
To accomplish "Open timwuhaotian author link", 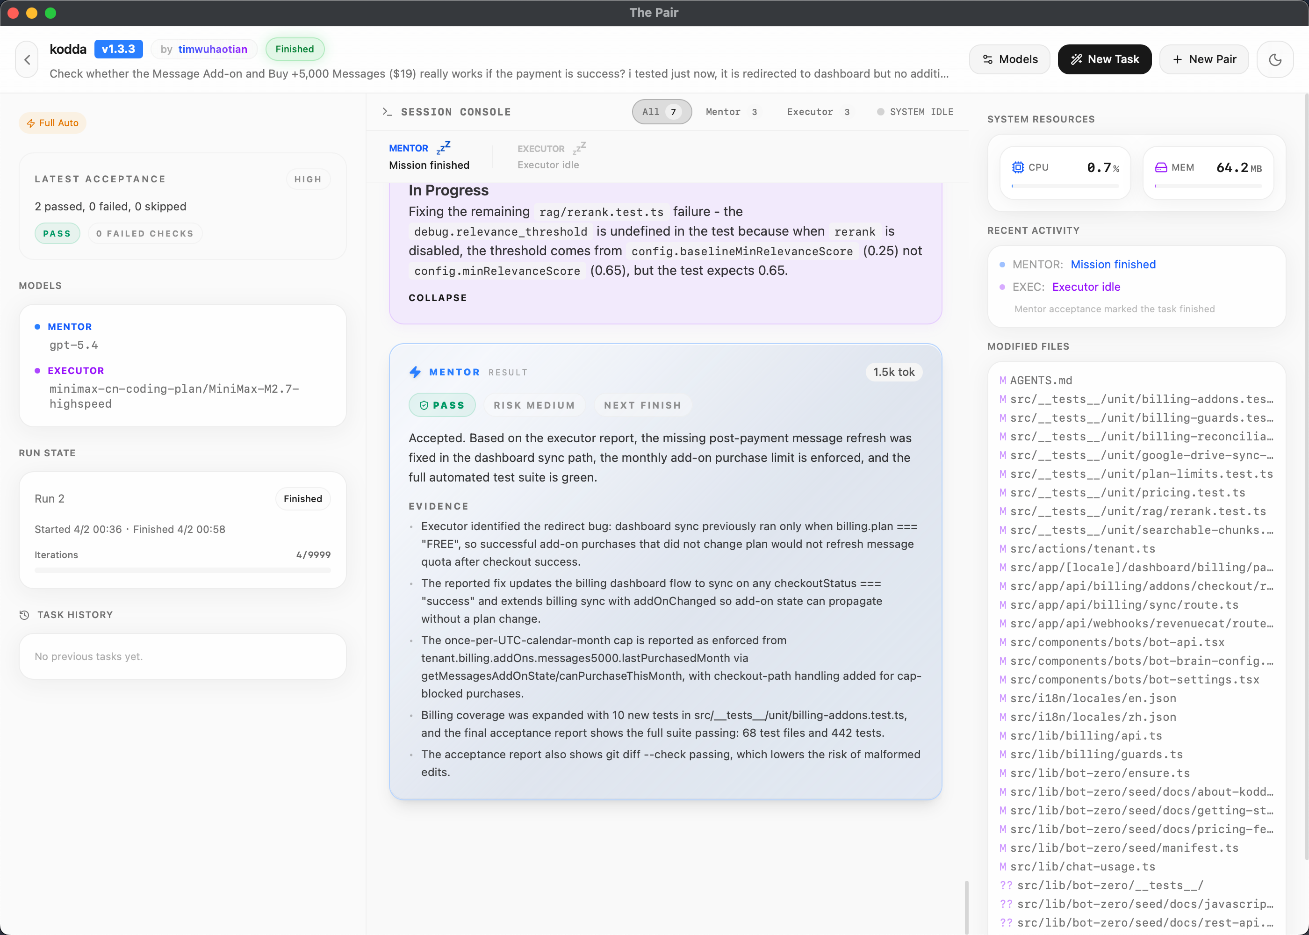I will pyautogui.click(x=213, y=49).
